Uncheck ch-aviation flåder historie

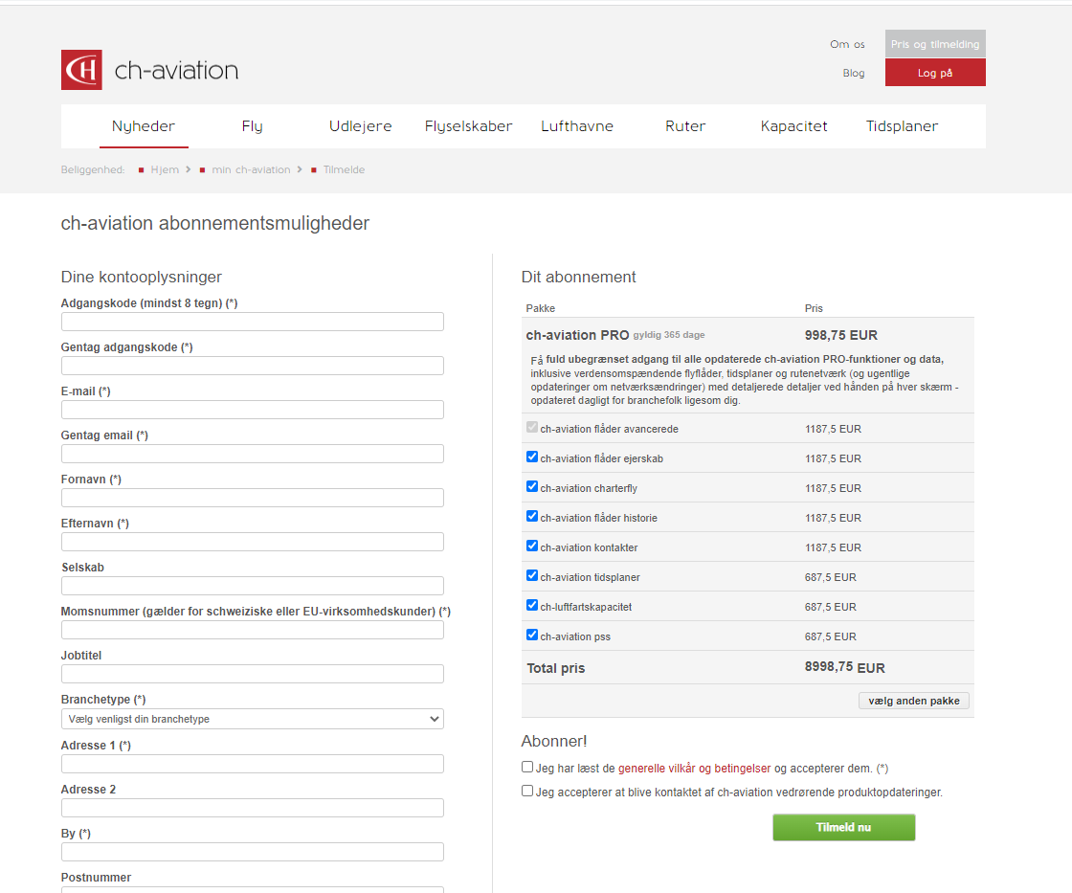pos(532,516)
